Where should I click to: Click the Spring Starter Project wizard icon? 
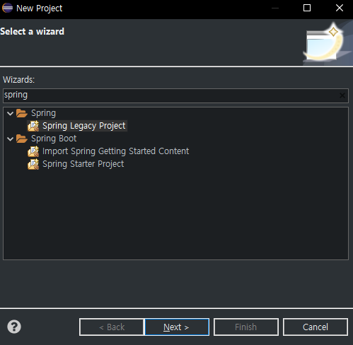click(33, 164)
